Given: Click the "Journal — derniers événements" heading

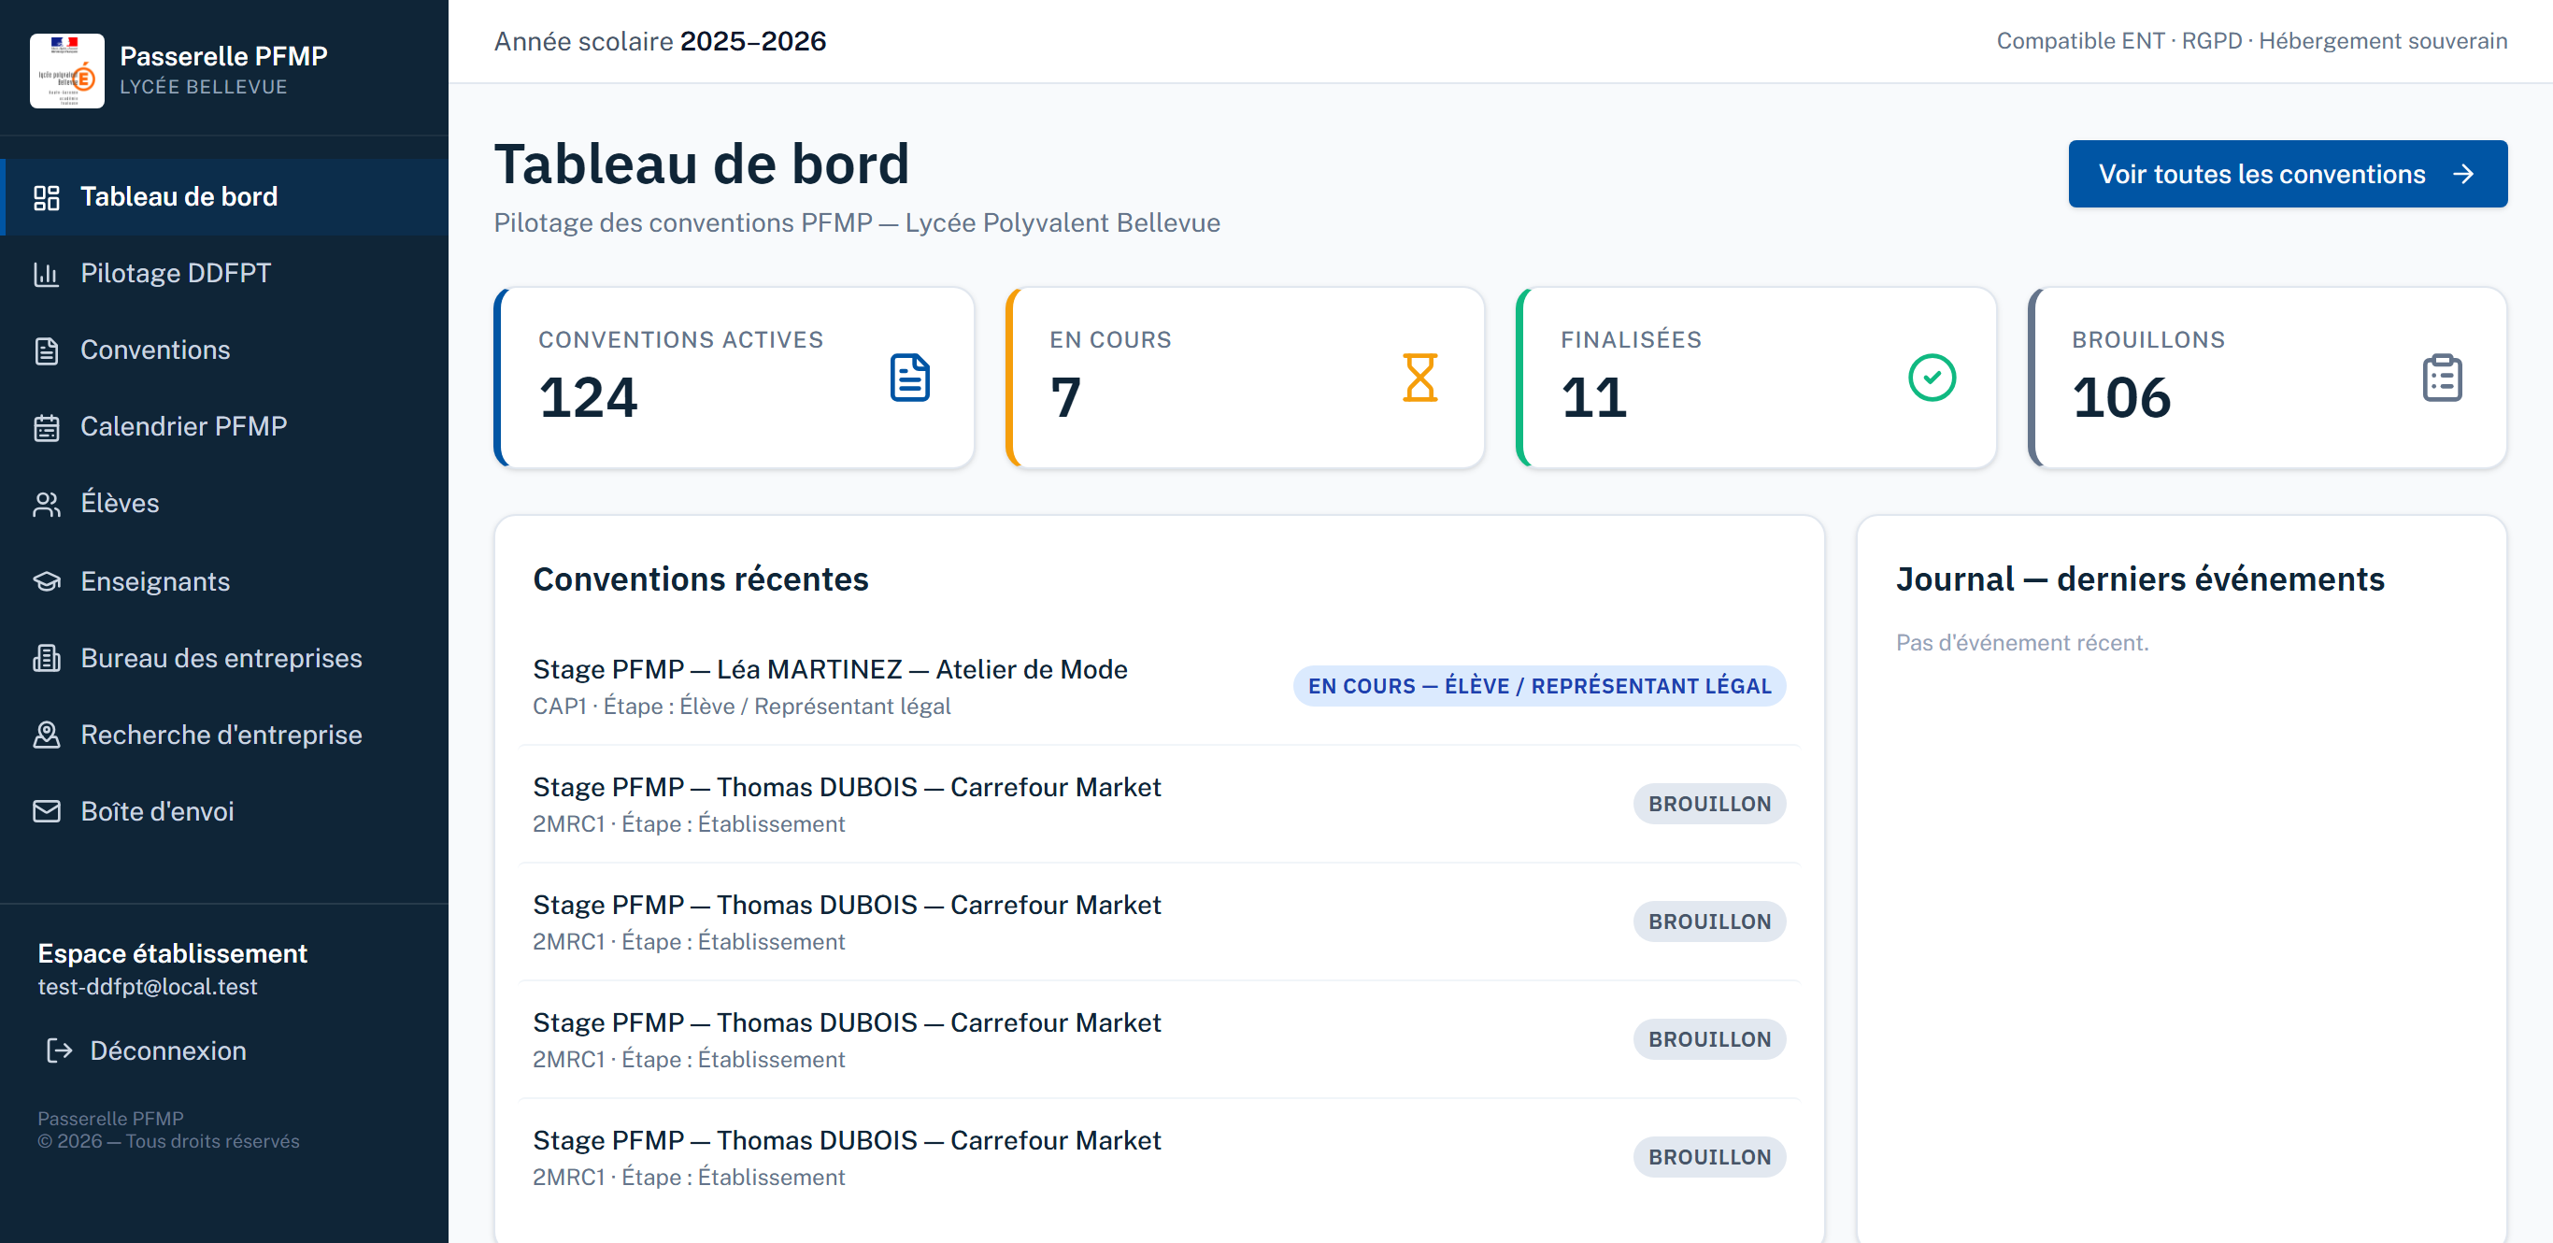Looking at the screenshot, I should (2140, 579).
